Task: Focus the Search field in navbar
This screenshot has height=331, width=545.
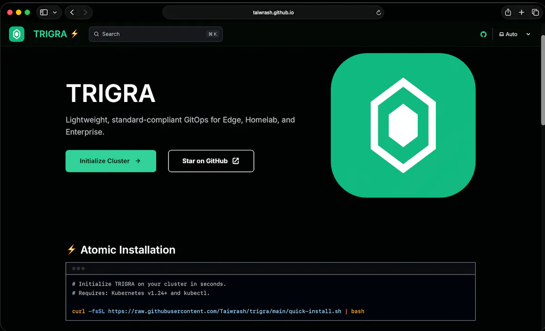Action: click(156, 34)
